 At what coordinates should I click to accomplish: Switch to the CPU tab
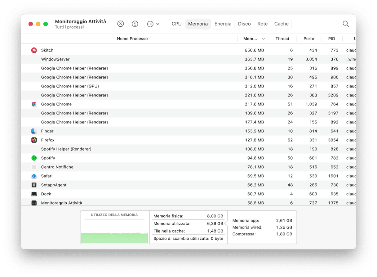click(177, 24)
